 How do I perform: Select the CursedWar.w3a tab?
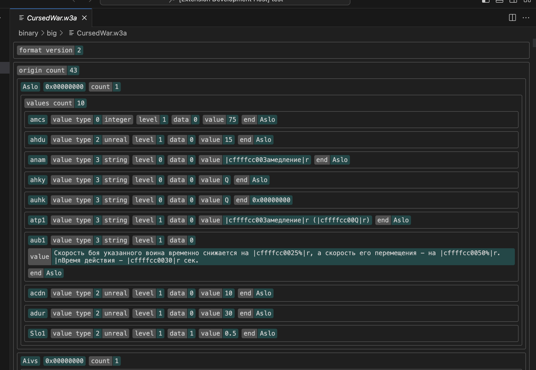point(51,18)
